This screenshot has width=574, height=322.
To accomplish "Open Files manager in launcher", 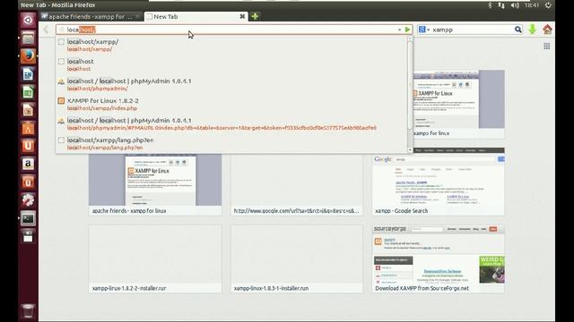I will (28, 38).
